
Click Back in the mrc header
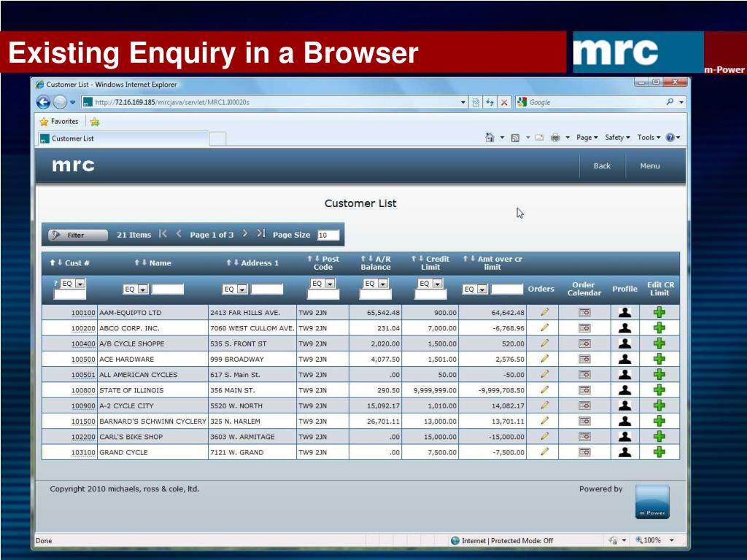[602, 166]
